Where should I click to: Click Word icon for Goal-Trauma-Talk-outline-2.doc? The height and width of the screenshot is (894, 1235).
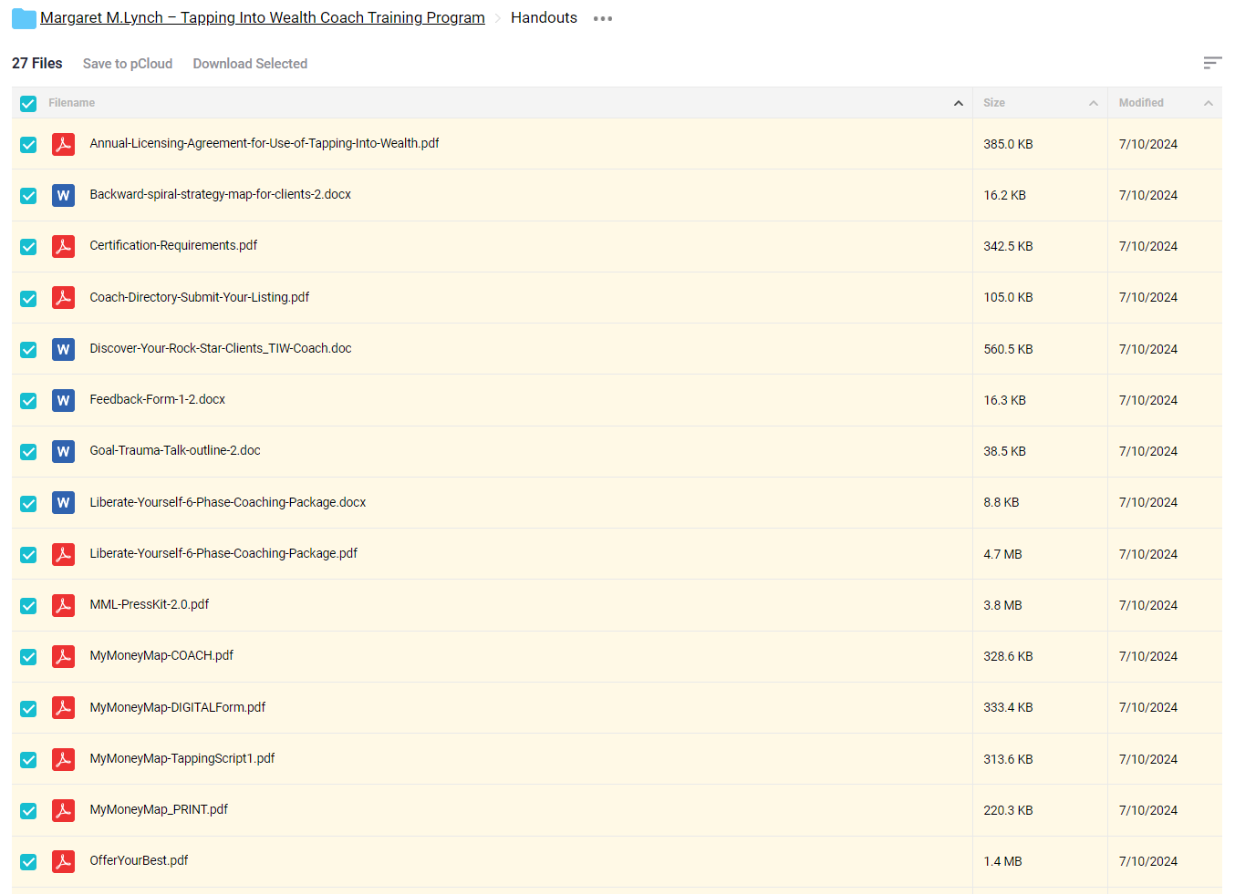tap(63, 451)
